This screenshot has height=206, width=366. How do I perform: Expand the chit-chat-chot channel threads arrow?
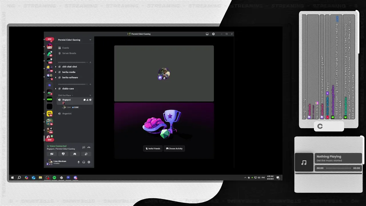(x=56, y=67)
